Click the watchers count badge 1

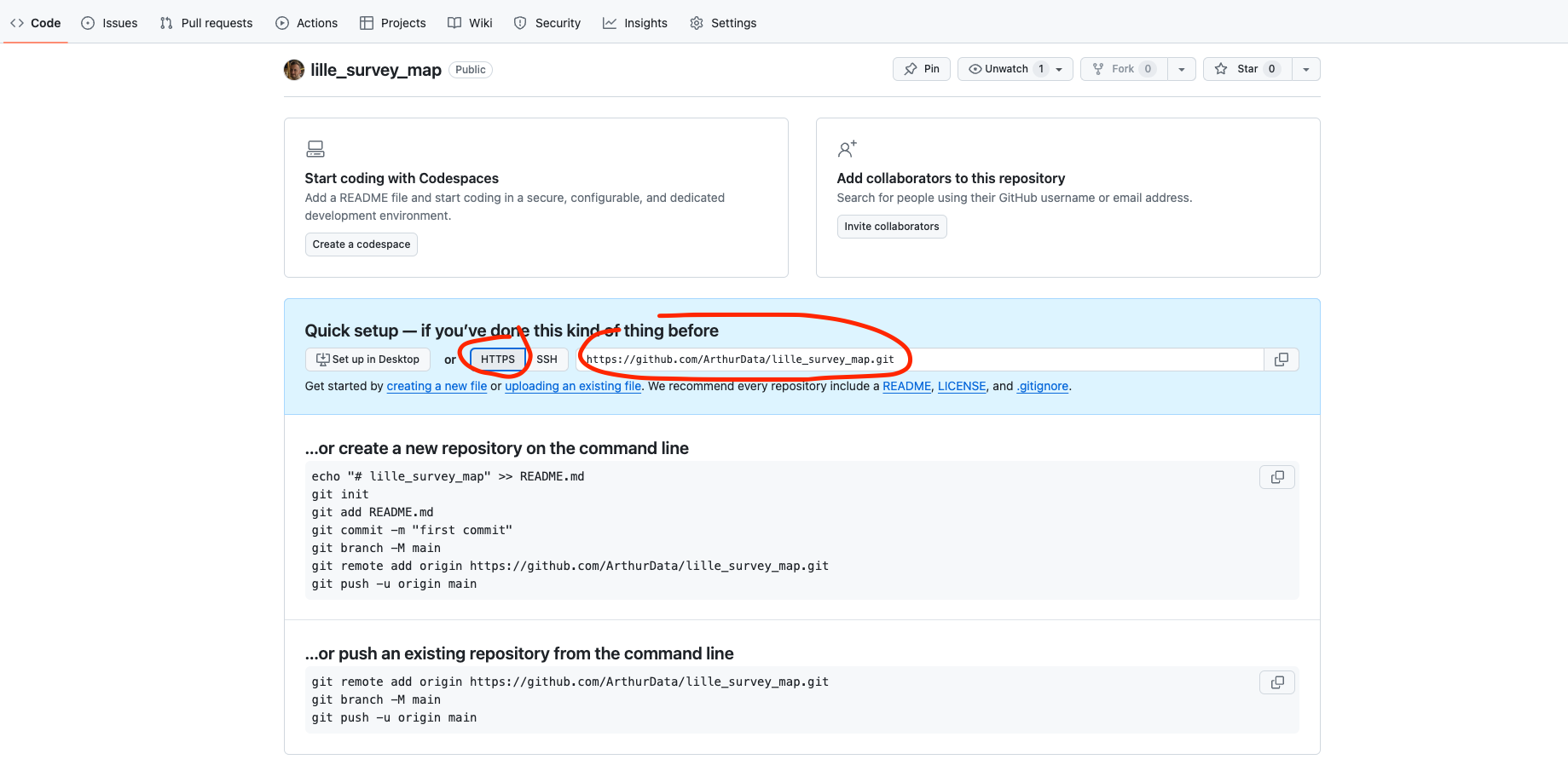coord(1041,69)
